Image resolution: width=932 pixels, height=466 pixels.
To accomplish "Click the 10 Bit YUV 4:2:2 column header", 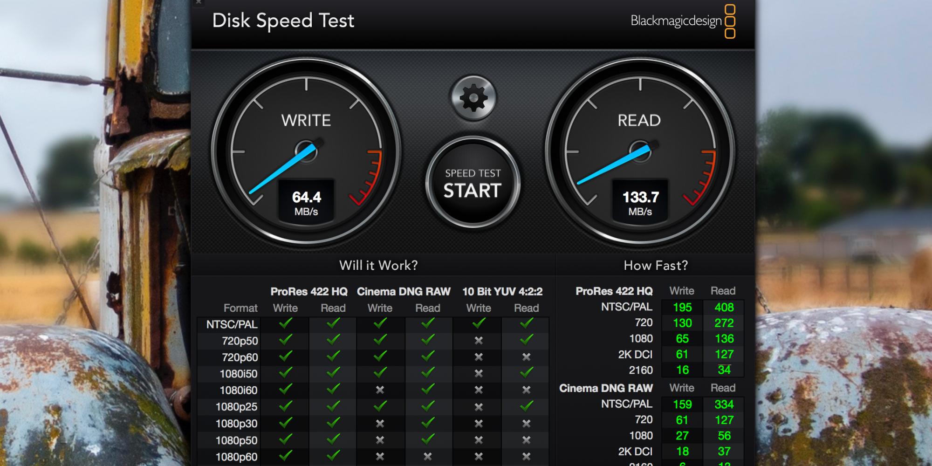I will (502, 292).
